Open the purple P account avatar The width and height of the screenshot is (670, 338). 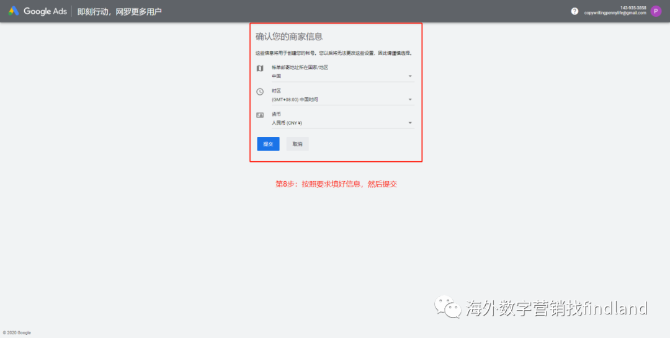pyautogui.click(x=656, y=11)
